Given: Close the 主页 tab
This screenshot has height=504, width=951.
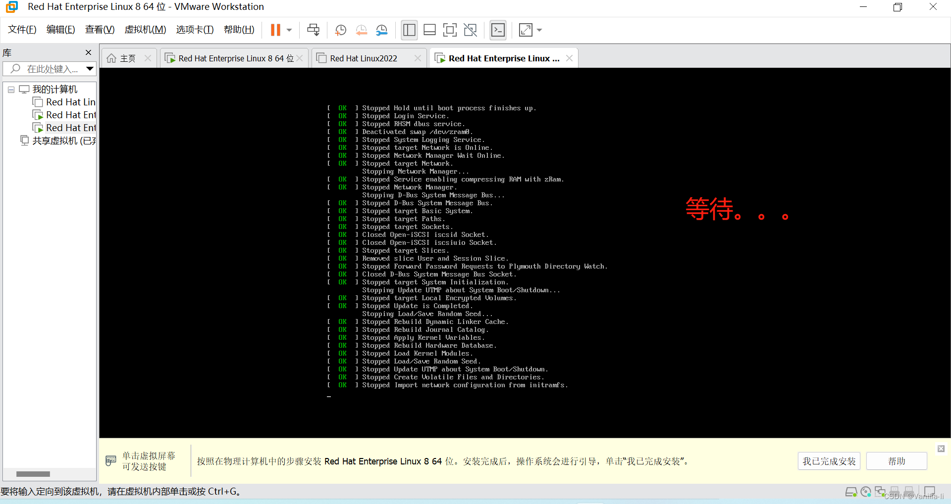Looking at the screenshot, I should 148,58.
